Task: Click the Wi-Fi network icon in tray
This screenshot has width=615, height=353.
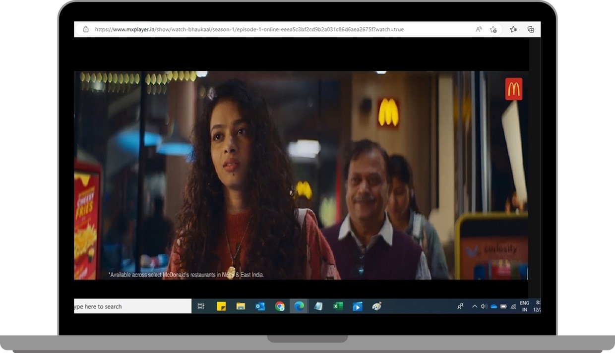Action: point(513,306)
